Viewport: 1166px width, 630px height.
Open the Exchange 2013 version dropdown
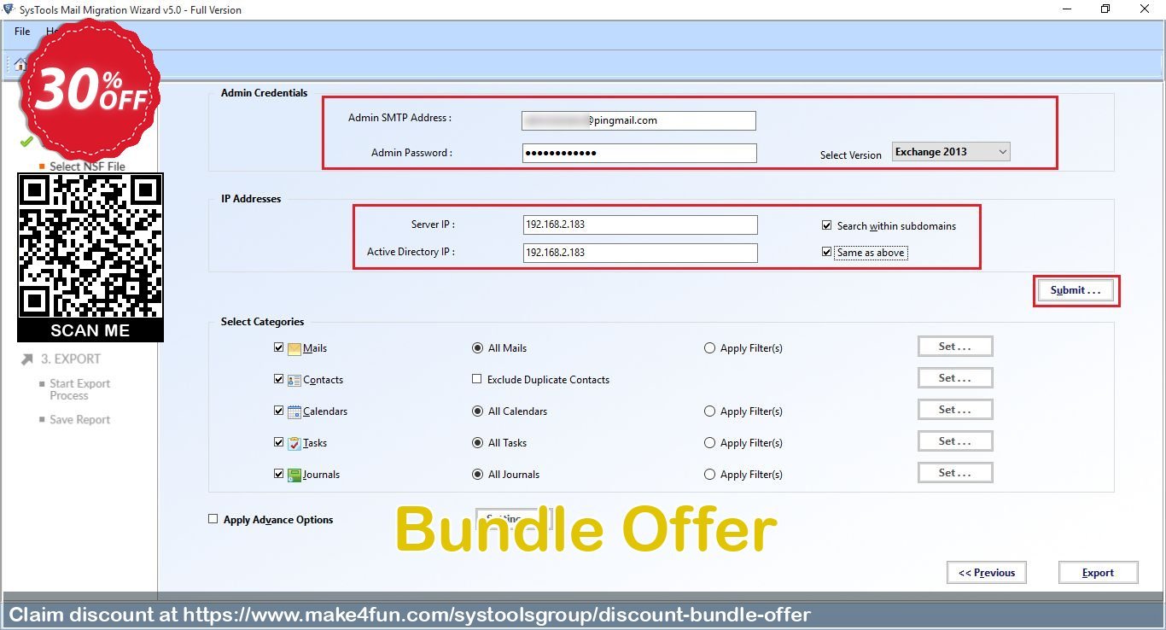[x=951, y=152]
